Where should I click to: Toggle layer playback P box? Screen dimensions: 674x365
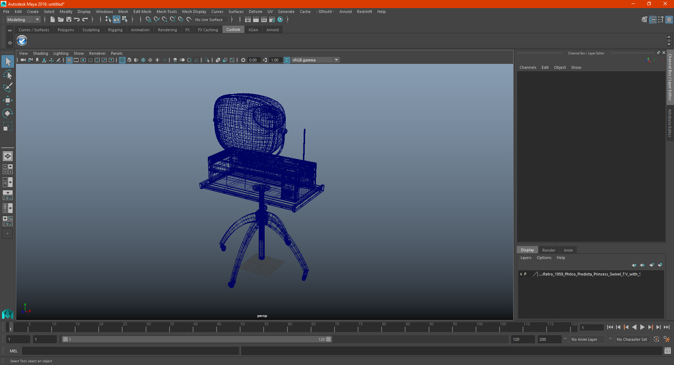[x=525, y=274]
